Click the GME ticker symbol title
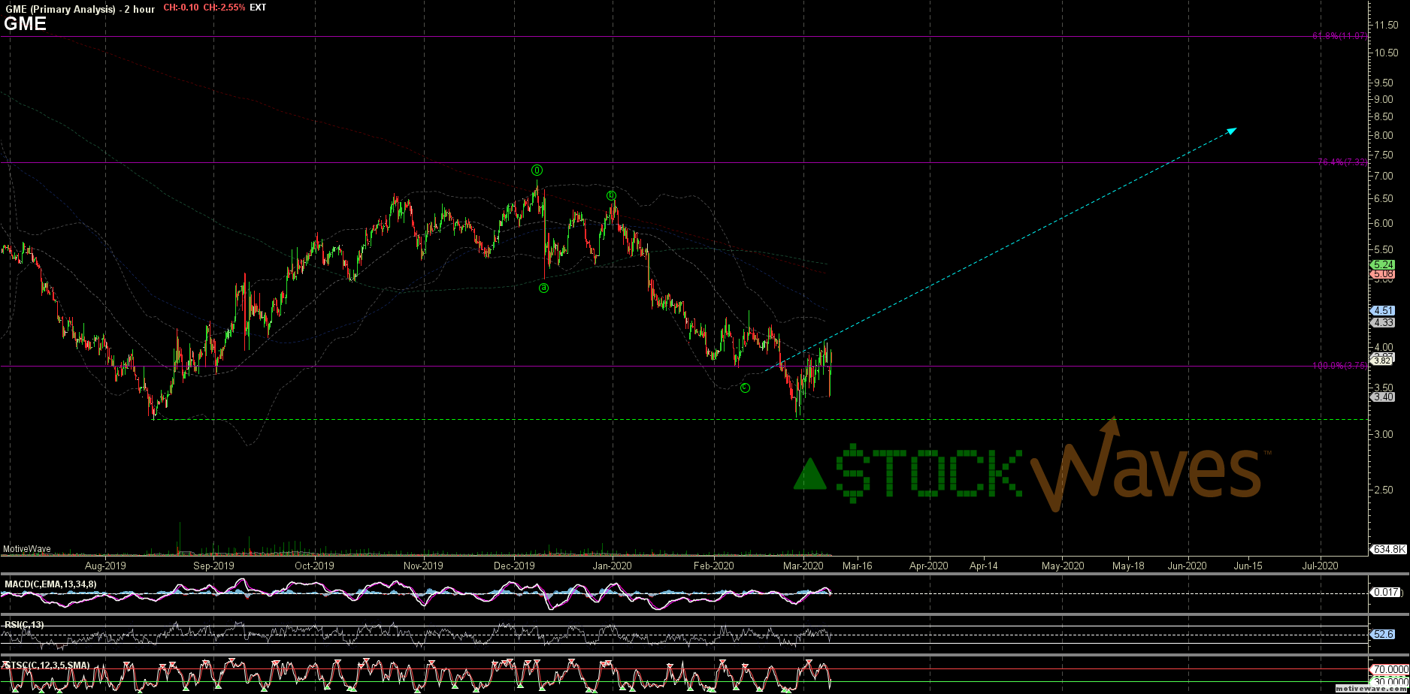 [25, 24]
